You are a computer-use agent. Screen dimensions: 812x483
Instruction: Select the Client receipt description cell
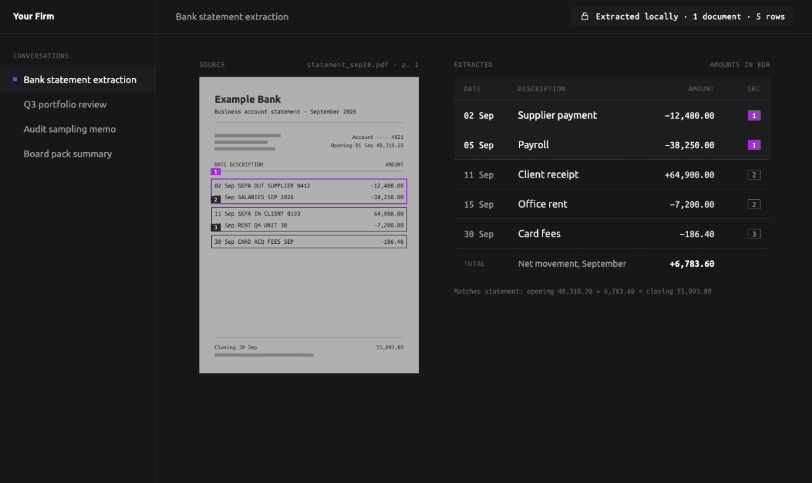pos(548,174)
